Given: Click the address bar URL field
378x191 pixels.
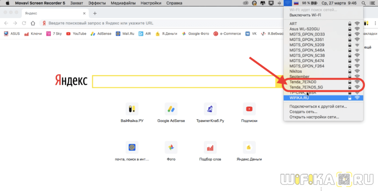Looking at the screenshot, I should (161, 23).
